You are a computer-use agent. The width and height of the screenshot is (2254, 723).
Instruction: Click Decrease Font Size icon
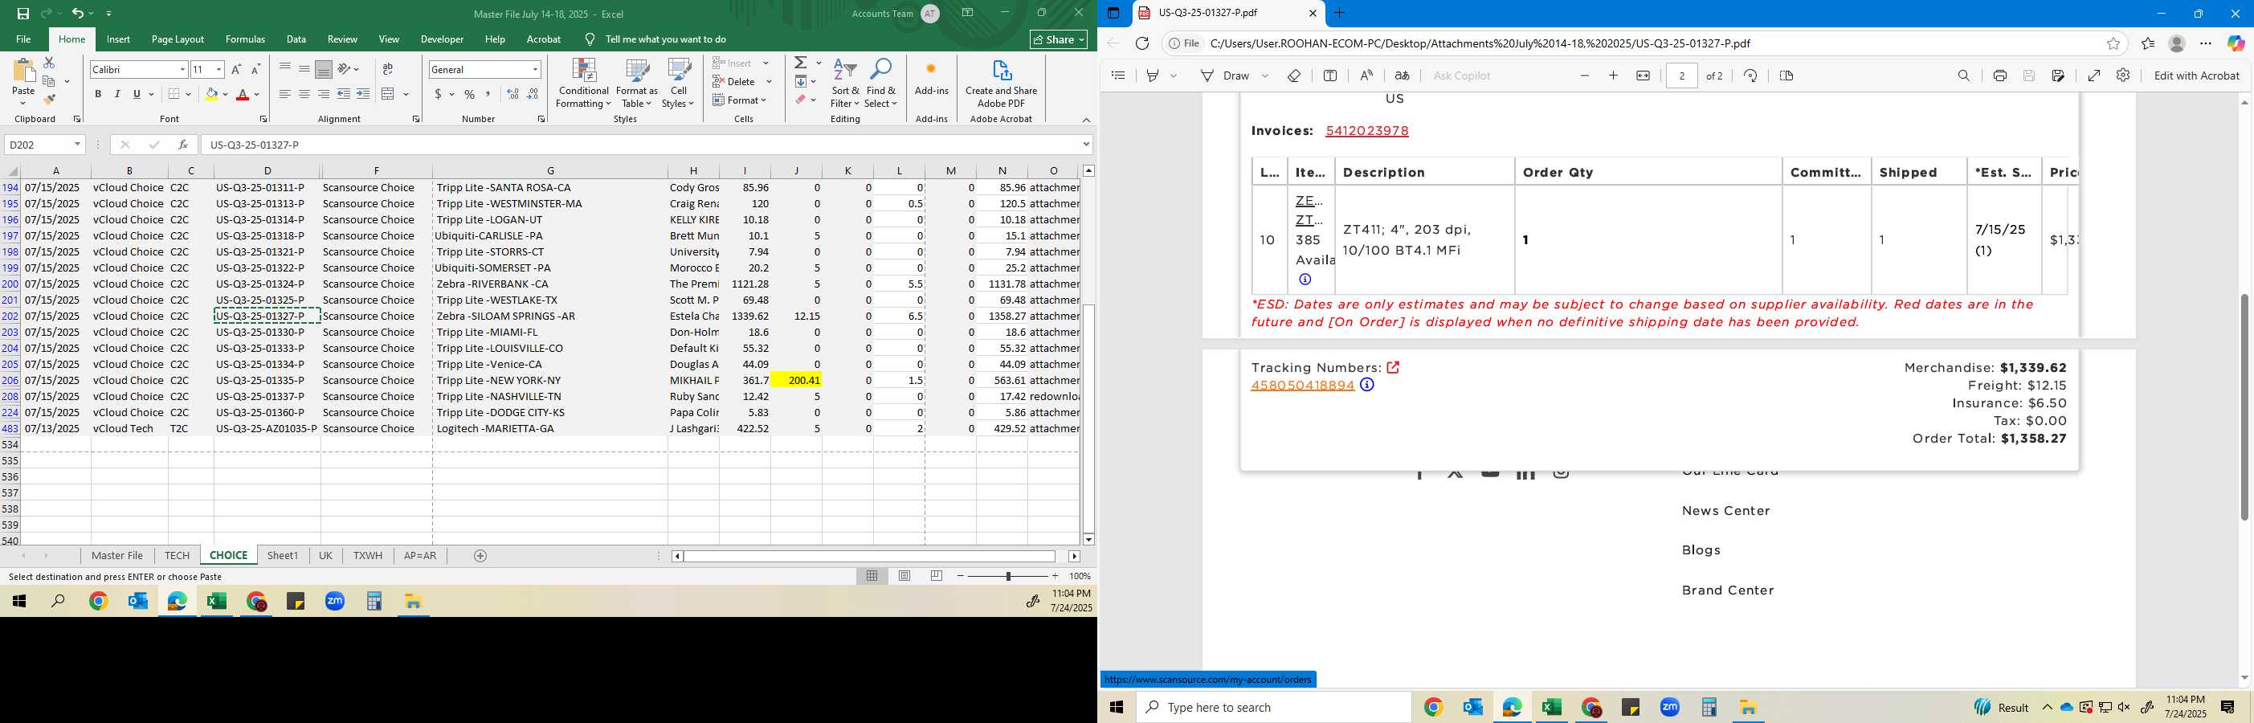click(x=255, y=69)
